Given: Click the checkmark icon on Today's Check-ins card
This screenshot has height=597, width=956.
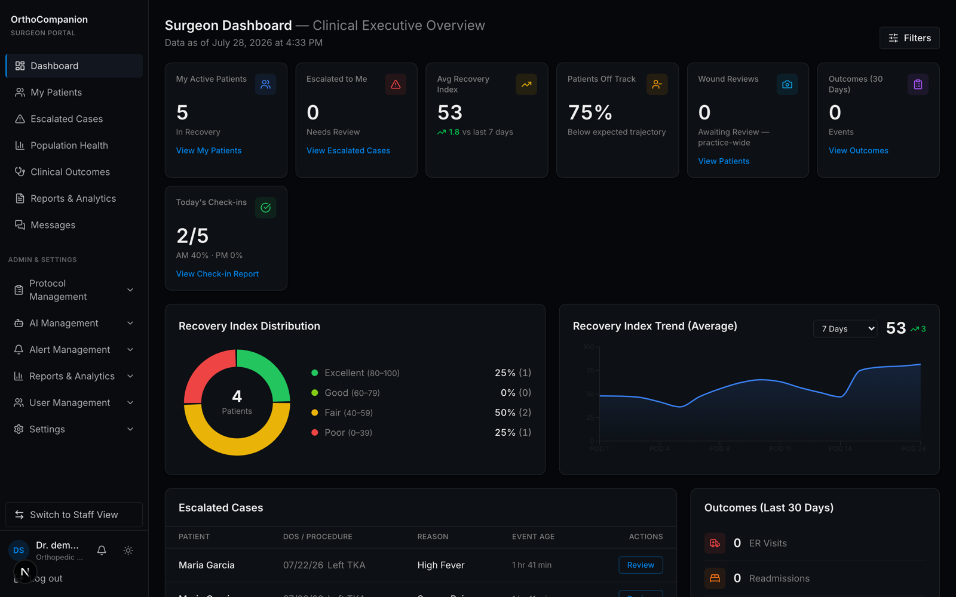Looking at the screenshot, I should [265, 208].
